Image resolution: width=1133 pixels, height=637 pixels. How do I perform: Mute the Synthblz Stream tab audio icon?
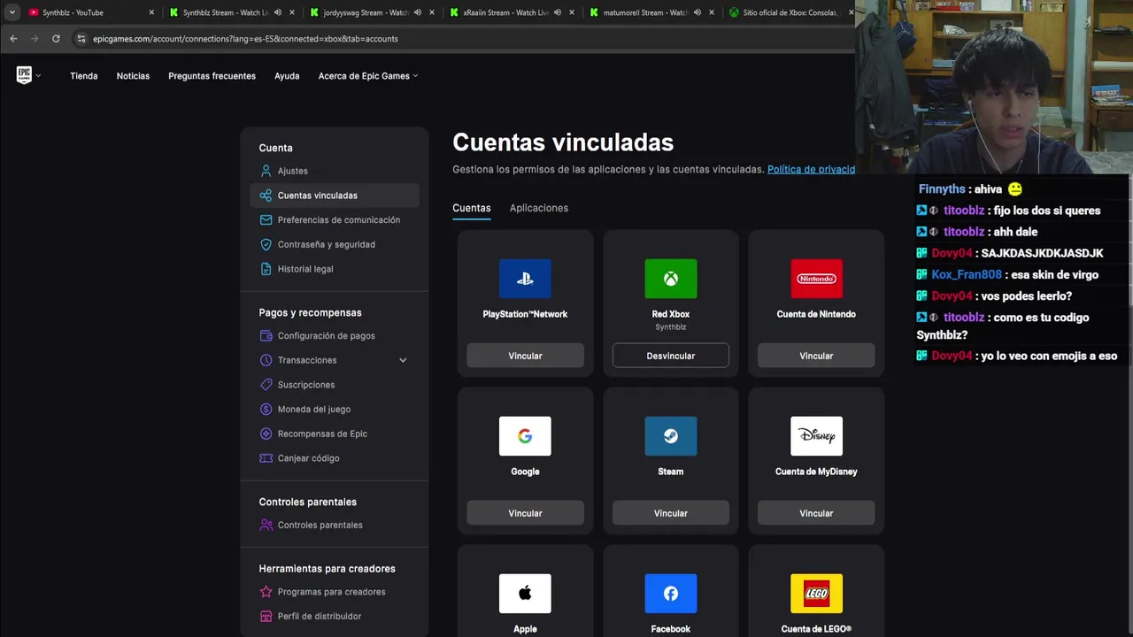point(278,12)
